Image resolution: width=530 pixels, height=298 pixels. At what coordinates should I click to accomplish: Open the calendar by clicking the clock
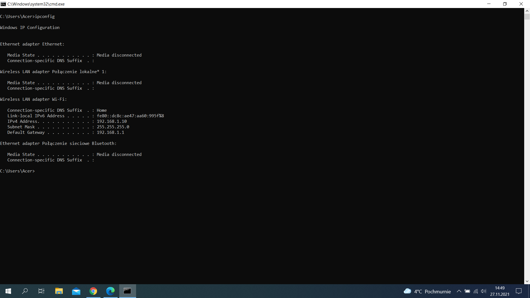(500, 291)
